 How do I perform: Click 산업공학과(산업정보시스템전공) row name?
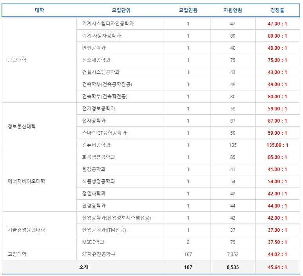coord(116,218)
